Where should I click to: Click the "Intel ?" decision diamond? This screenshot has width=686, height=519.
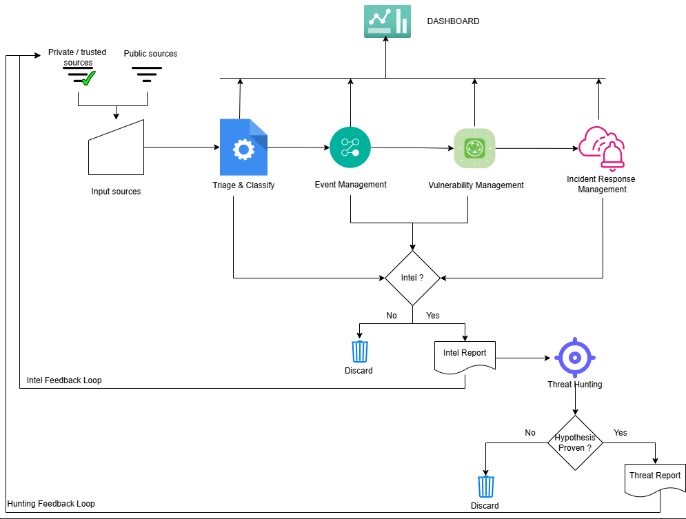(x=412, y=278)
